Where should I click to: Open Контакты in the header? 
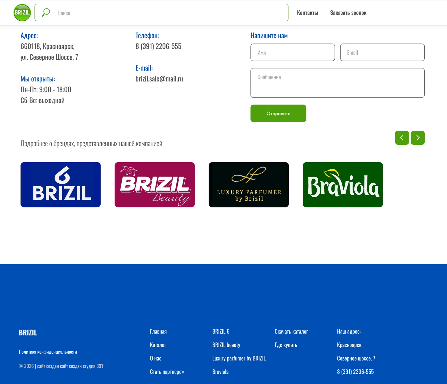pos(308,13)
